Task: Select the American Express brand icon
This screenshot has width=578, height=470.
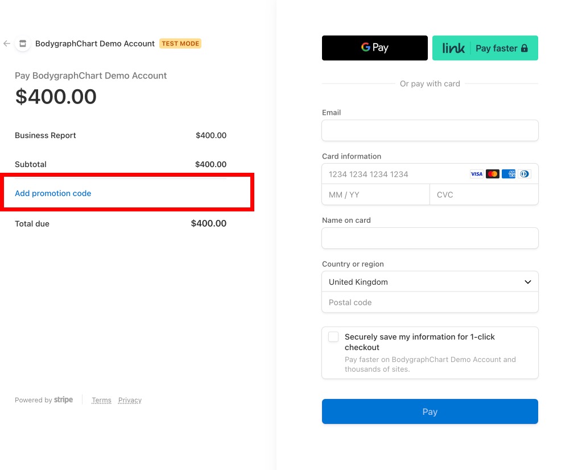Action: pyautogui.click(x=508, y=173)
